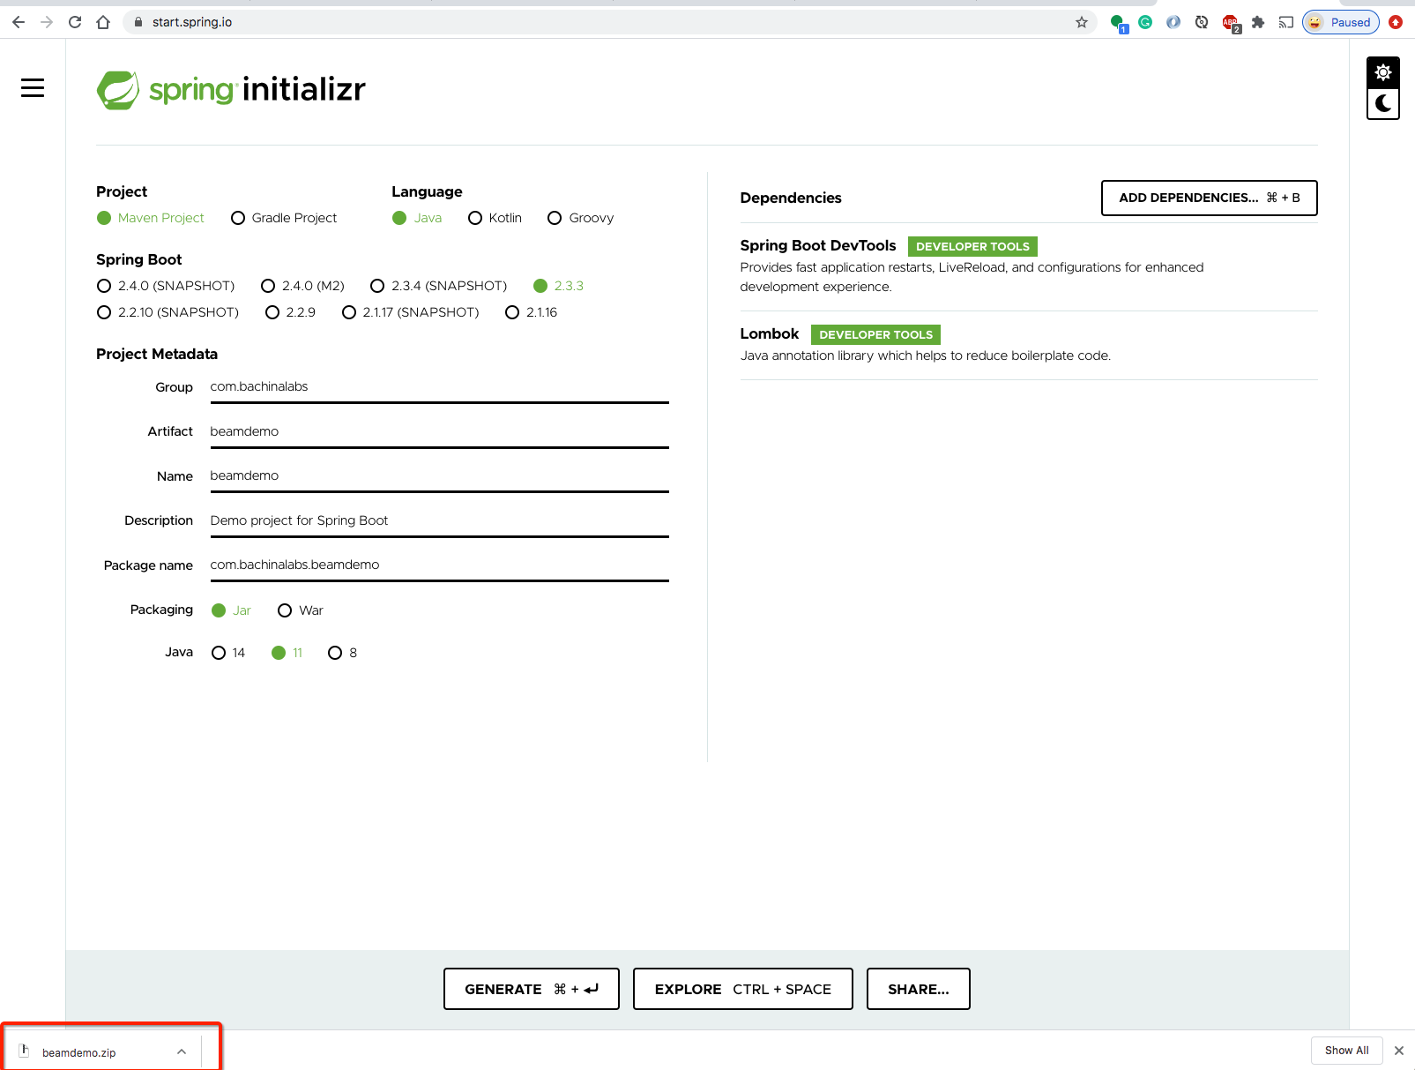Choose Spring Boot 2.3.4 (SNAPSHOT)
Screen dimensions: 1415x1070
[x=439, y=286]
